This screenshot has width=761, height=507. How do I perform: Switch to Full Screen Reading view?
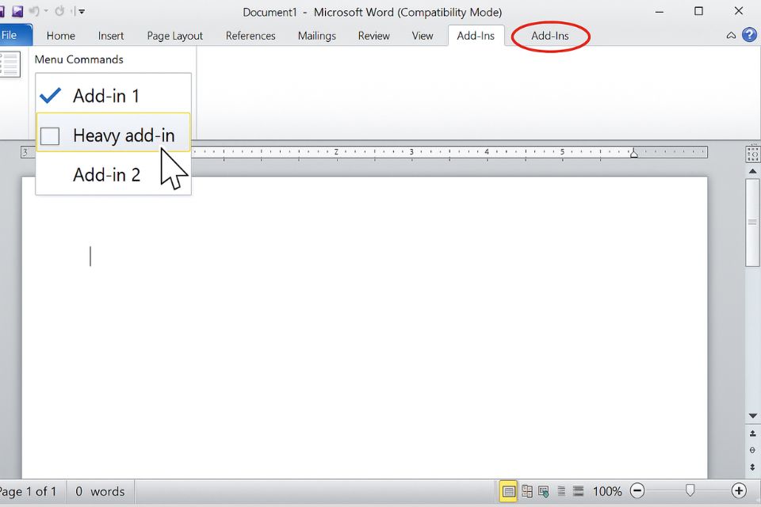coord(526,491)
